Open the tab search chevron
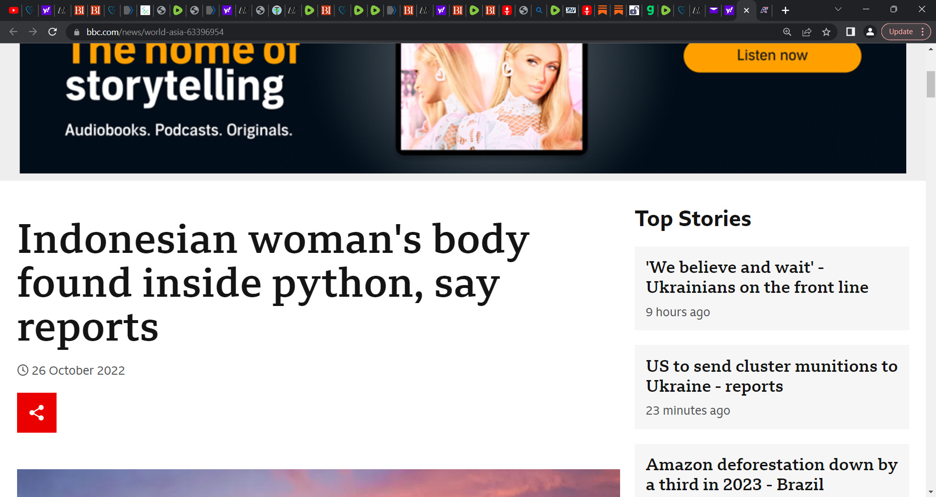 pos(838,9)
